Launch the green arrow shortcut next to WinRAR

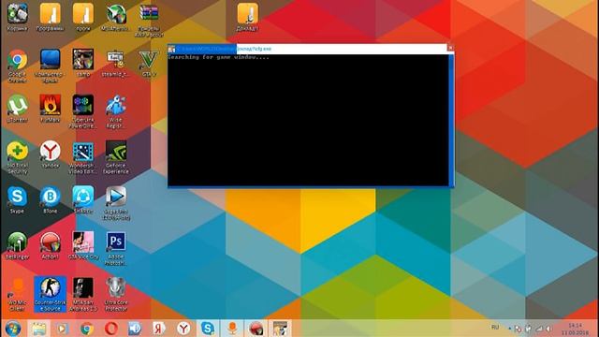click(x=115, y=17)
